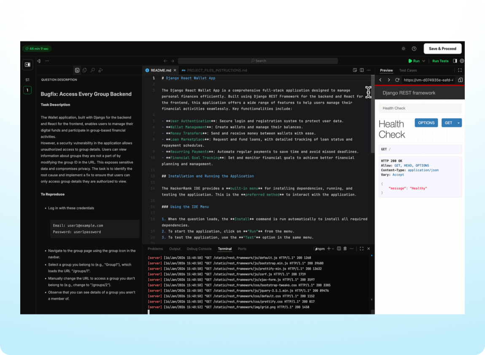Toggle the left question panel icon
485x355 pixels.
27,65
